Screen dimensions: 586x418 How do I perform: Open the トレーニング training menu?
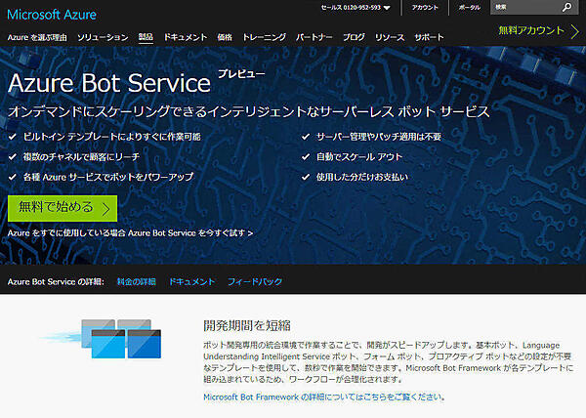265,37
